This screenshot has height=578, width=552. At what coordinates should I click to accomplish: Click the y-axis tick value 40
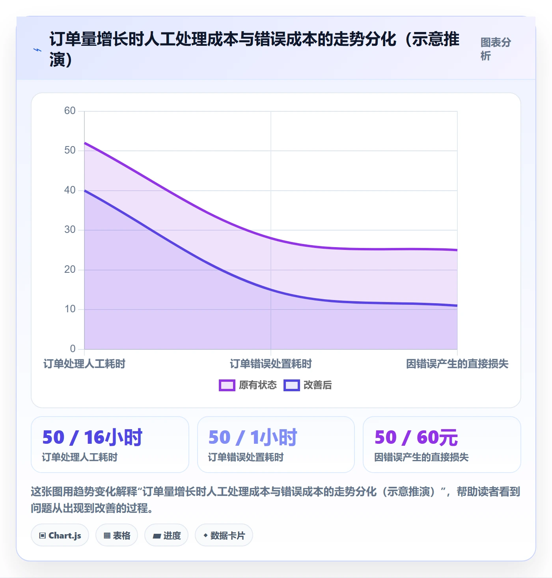[x=70, y=190]
